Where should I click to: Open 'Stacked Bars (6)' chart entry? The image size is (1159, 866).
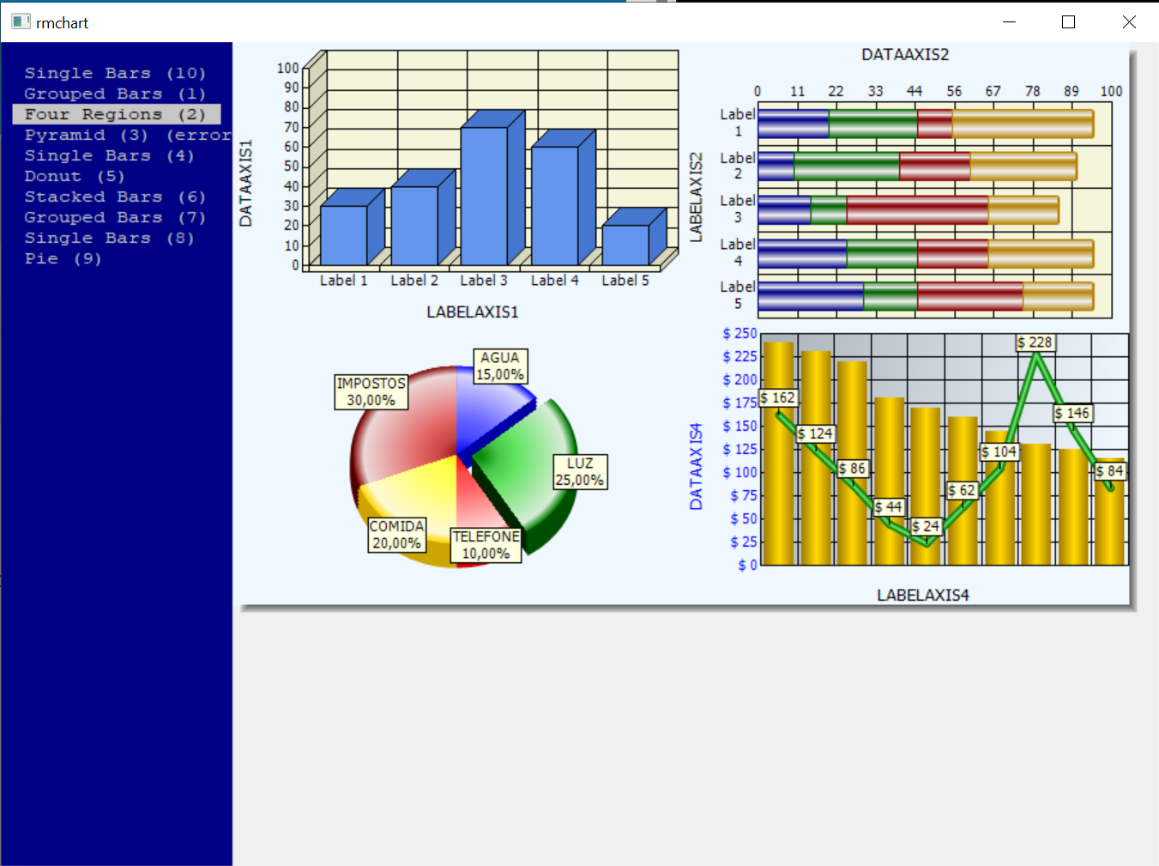(115, 197)
